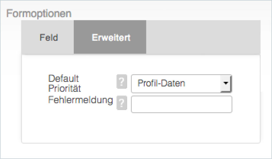Screen dimensions: 272x159
Task: Switch to the Feld tab
Action: pos(49,38)
